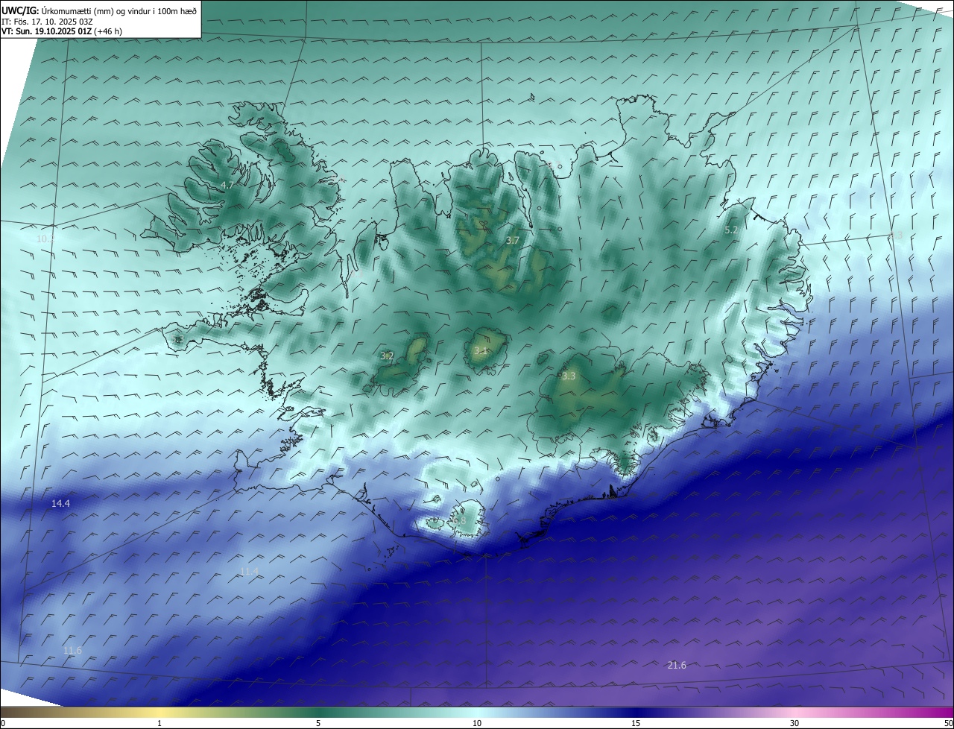Click the 3.7 value in north Iceland

[x=512, y=240]
